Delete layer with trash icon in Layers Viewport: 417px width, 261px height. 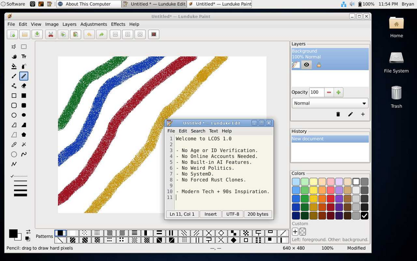tap(338, 114)
